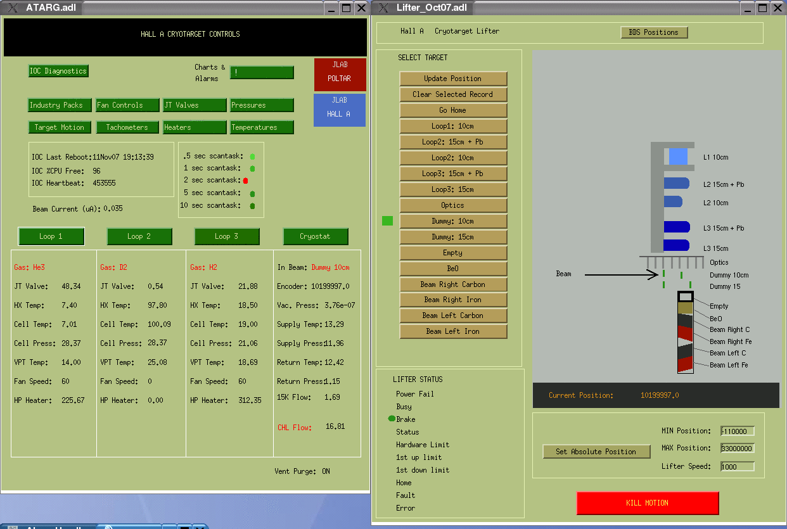Screen dimensions: 787x529
Task: Click the Vent Purge ON status
Action: click(326, 471)
